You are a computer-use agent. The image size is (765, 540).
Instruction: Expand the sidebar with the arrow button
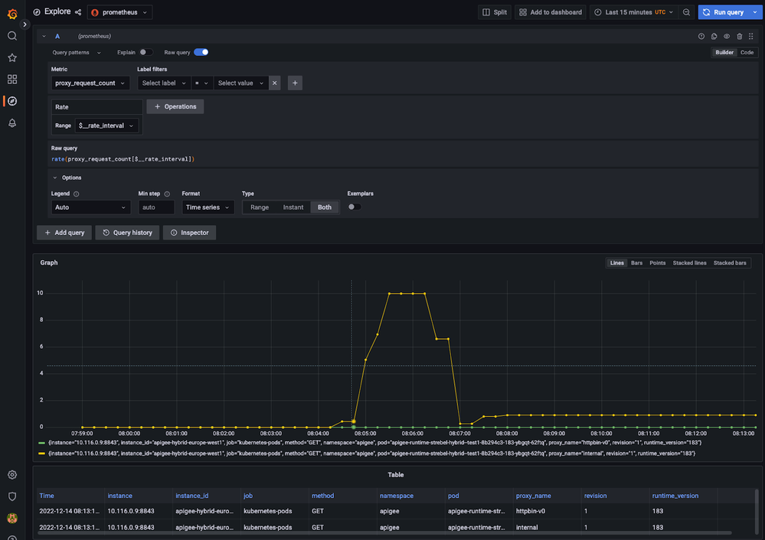25,24
